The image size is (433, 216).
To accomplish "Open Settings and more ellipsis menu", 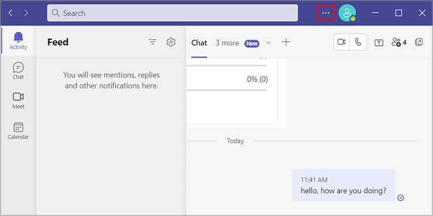I will click(326, 13).
